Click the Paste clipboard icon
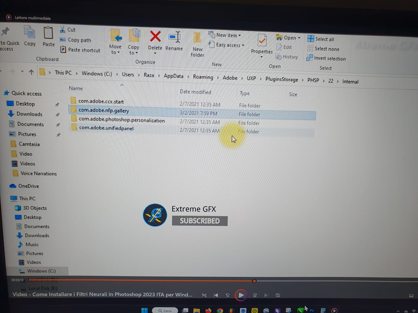This screenshot has height=313, width=418. click(x=48, y=33)
